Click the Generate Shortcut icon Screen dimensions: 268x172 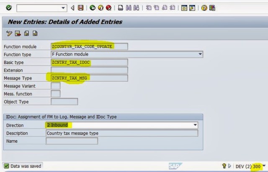pos(192,8)
